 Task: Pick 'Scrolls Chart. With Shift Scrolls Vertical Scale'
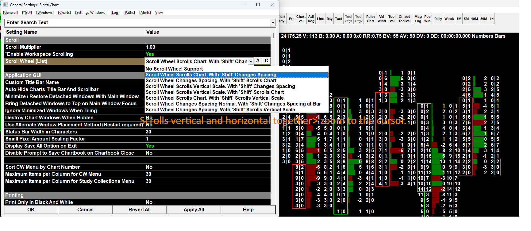[237, 98]
